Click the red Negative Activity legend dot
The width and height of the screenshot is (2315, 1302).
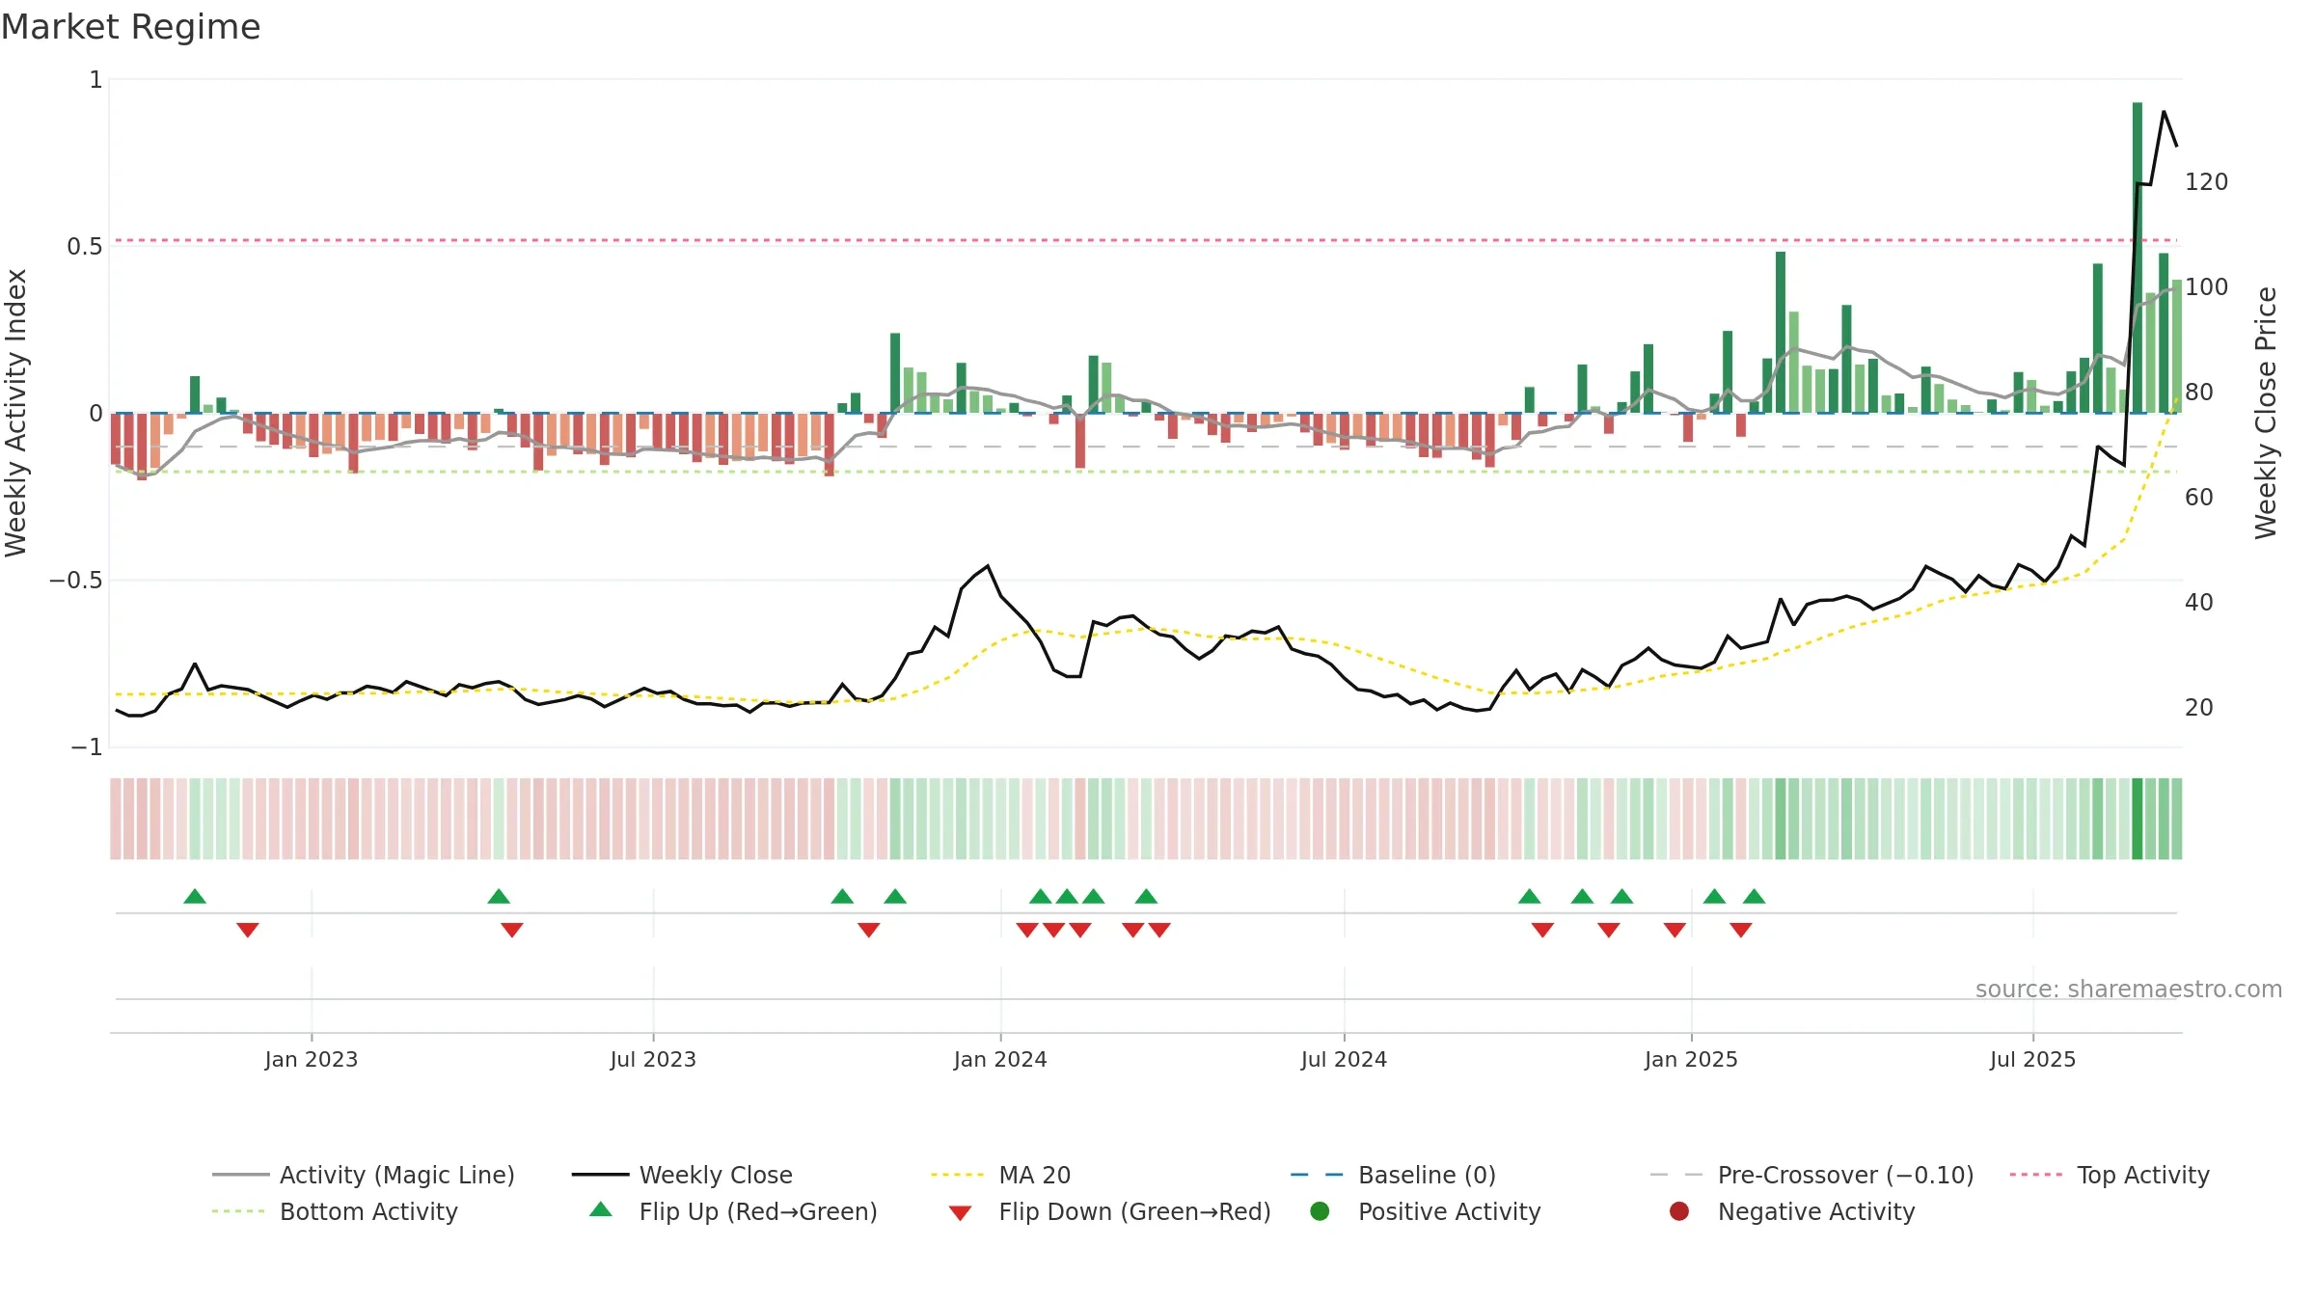point(1679,1211)
